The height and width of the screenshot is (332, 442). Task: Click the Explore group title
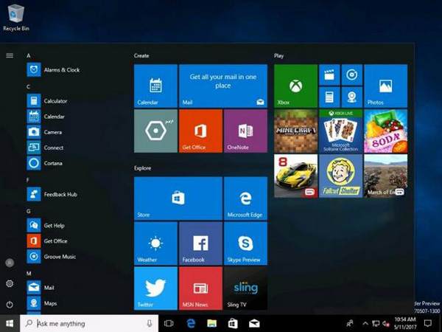pyautogui.click(x=143, y=168)
